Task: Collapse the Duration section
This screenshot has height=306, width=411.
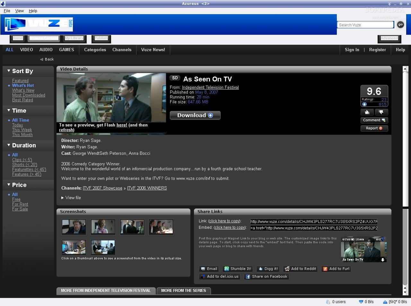Action: (9, 145)
